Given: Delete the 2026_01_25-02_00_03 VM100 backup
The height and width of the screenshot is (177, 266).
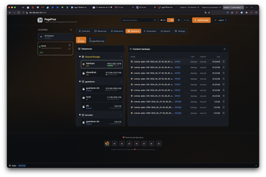Looking at the screenshot, I should click(x=224, y=62).
